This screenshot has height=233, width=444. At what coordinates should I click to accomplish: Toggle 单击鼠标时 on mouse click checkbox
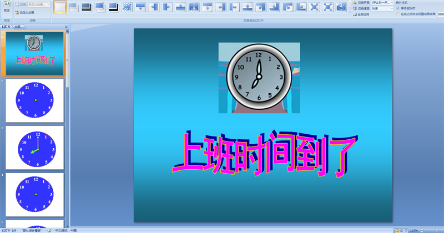coord(398,8)
